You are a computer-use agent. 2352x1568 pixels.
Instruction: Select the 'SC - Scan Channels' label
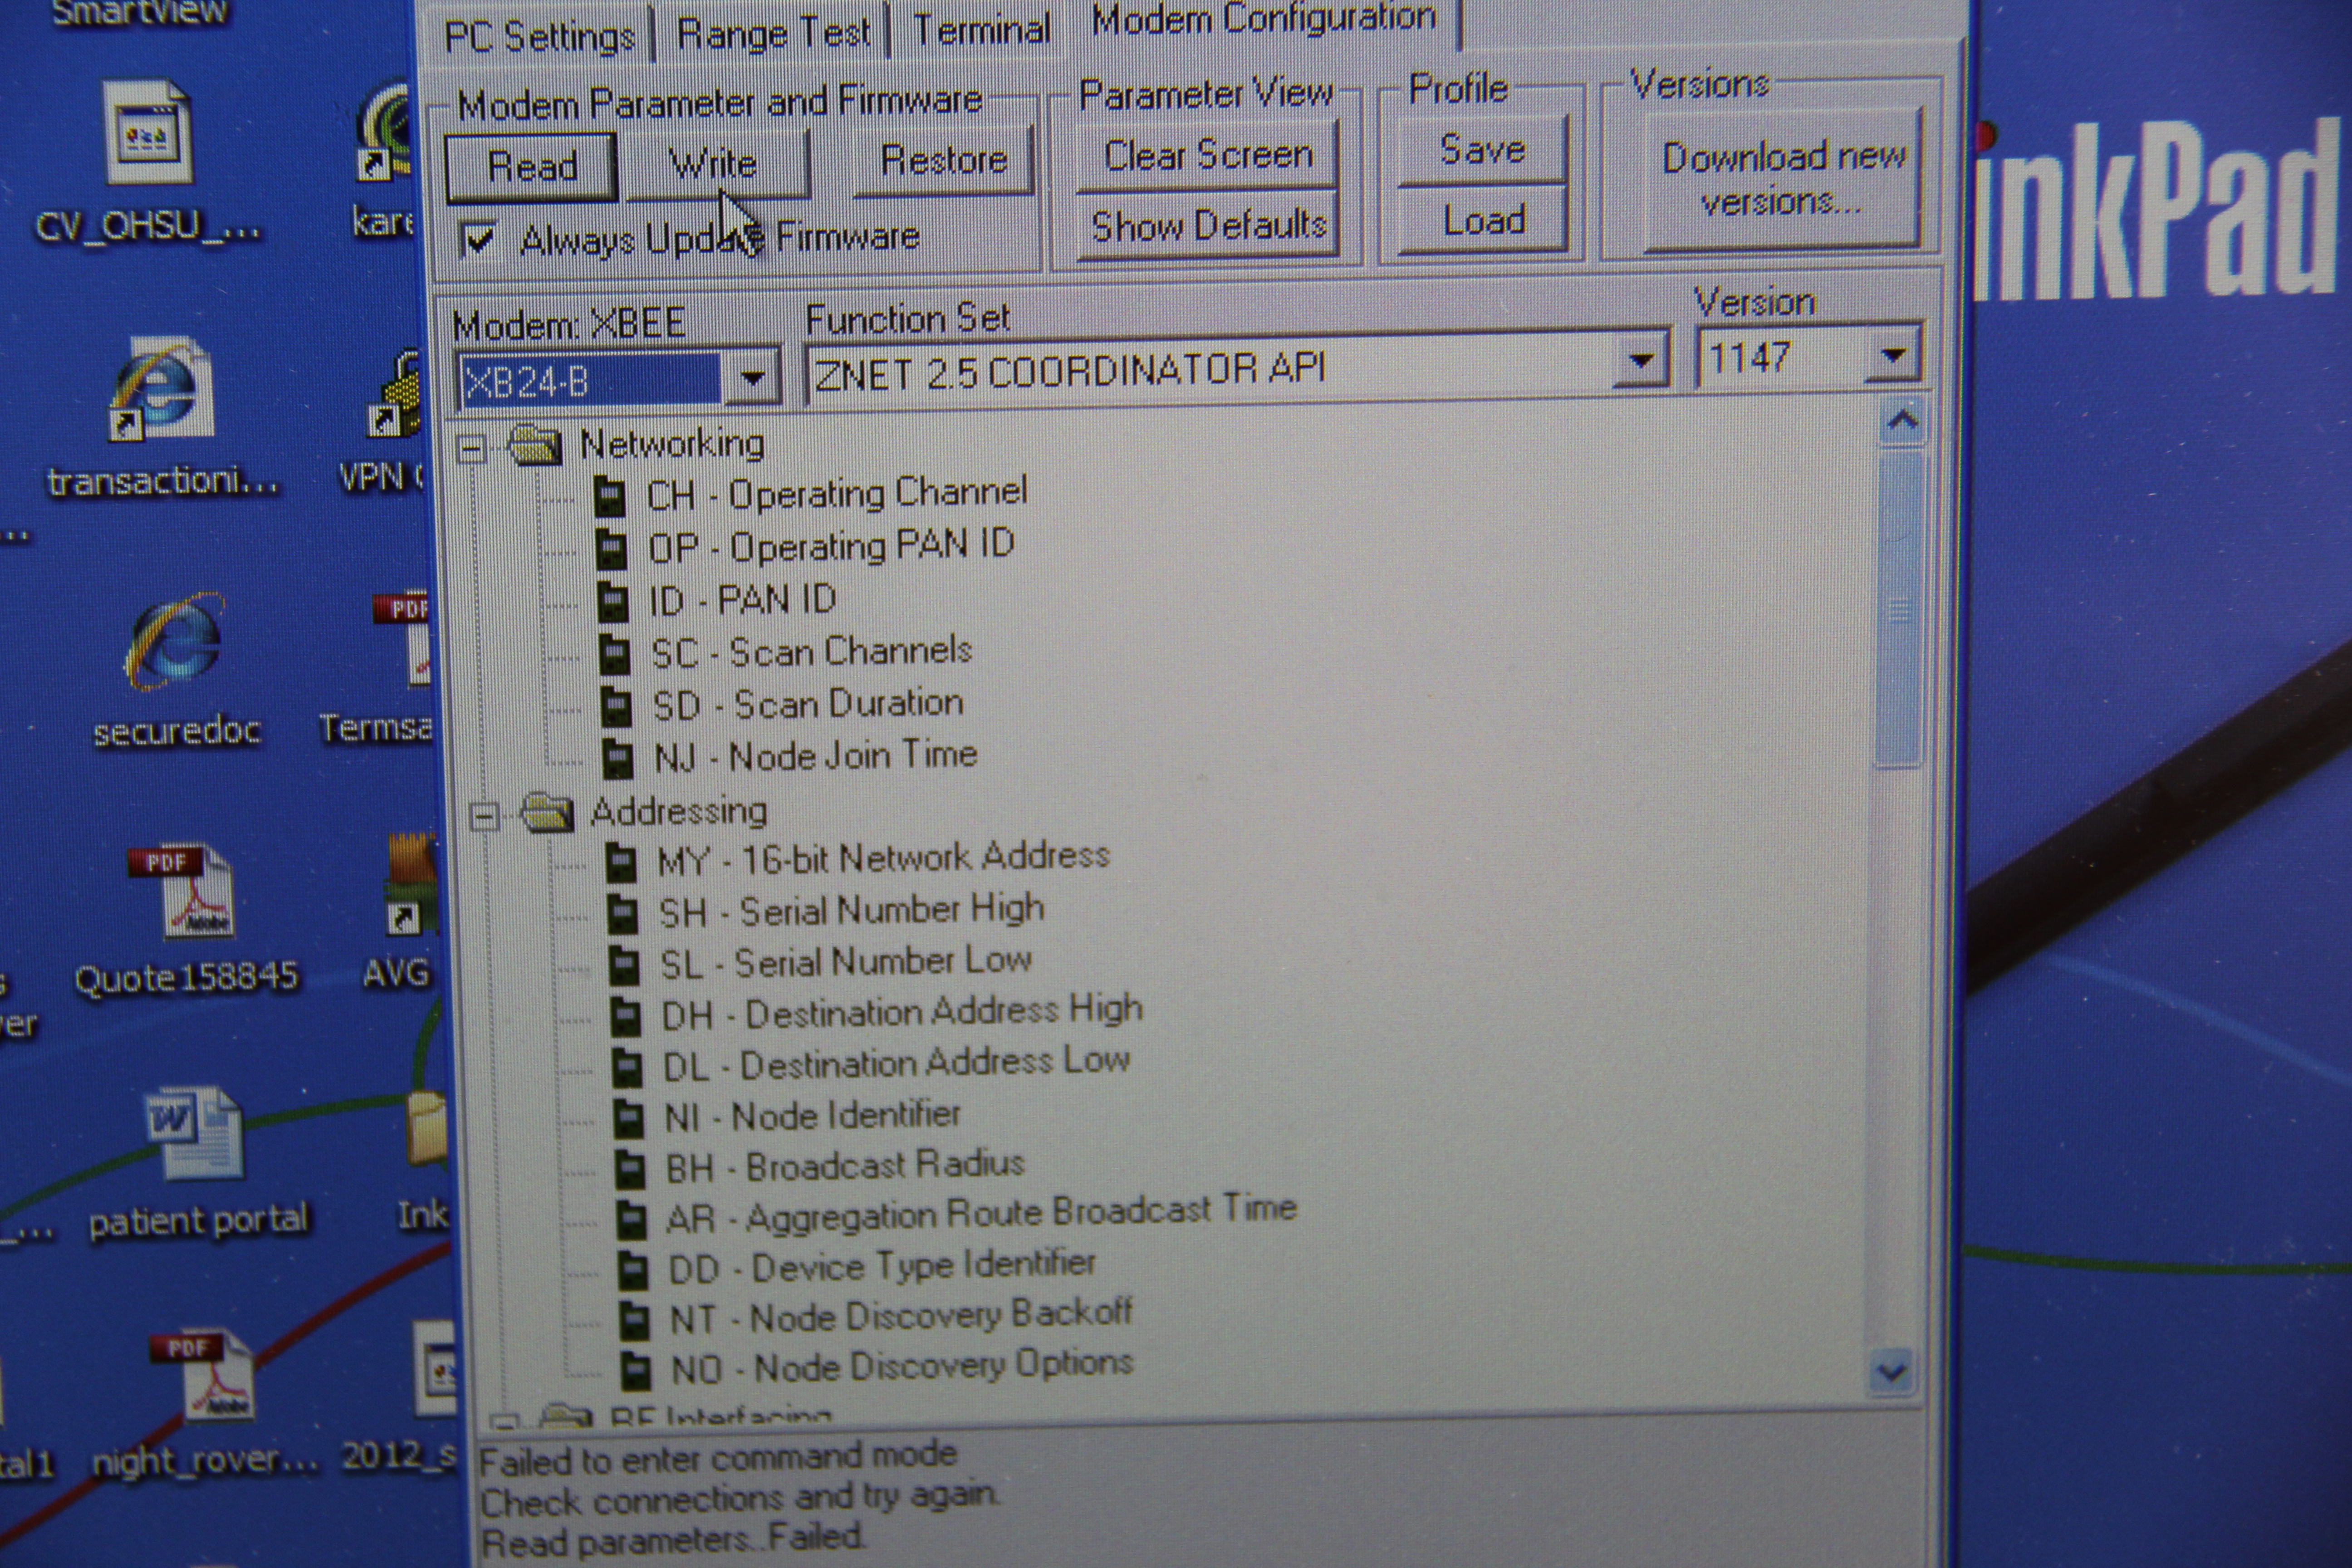[811, 652]
